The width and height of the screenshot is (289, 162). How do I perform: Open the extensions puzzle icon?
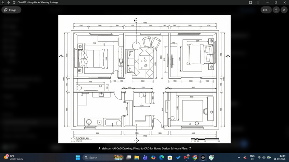(251, 3)
